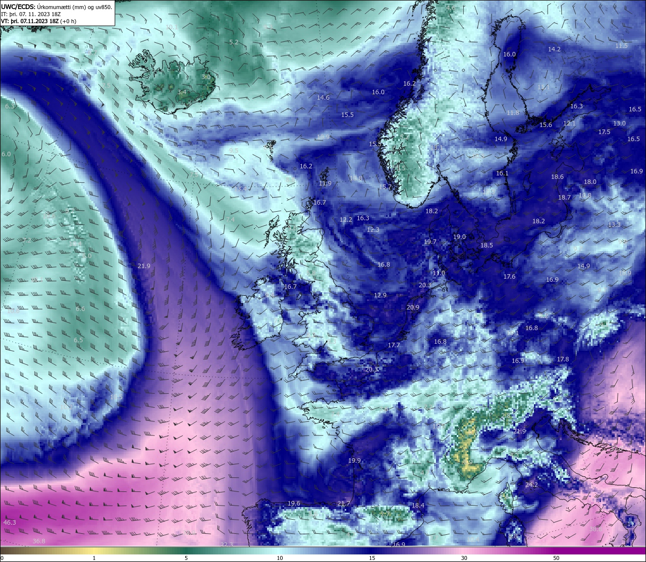Click the 15.7 value on the map
Viewport: 646px width, 562px height.
[x=385, y=187]
